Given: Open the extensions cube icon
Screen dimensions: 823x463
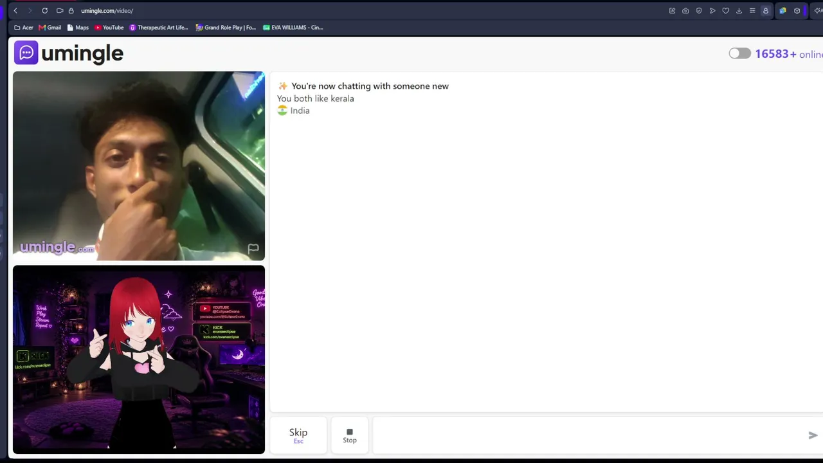Looking at the screenshot, I should [797, 10].
